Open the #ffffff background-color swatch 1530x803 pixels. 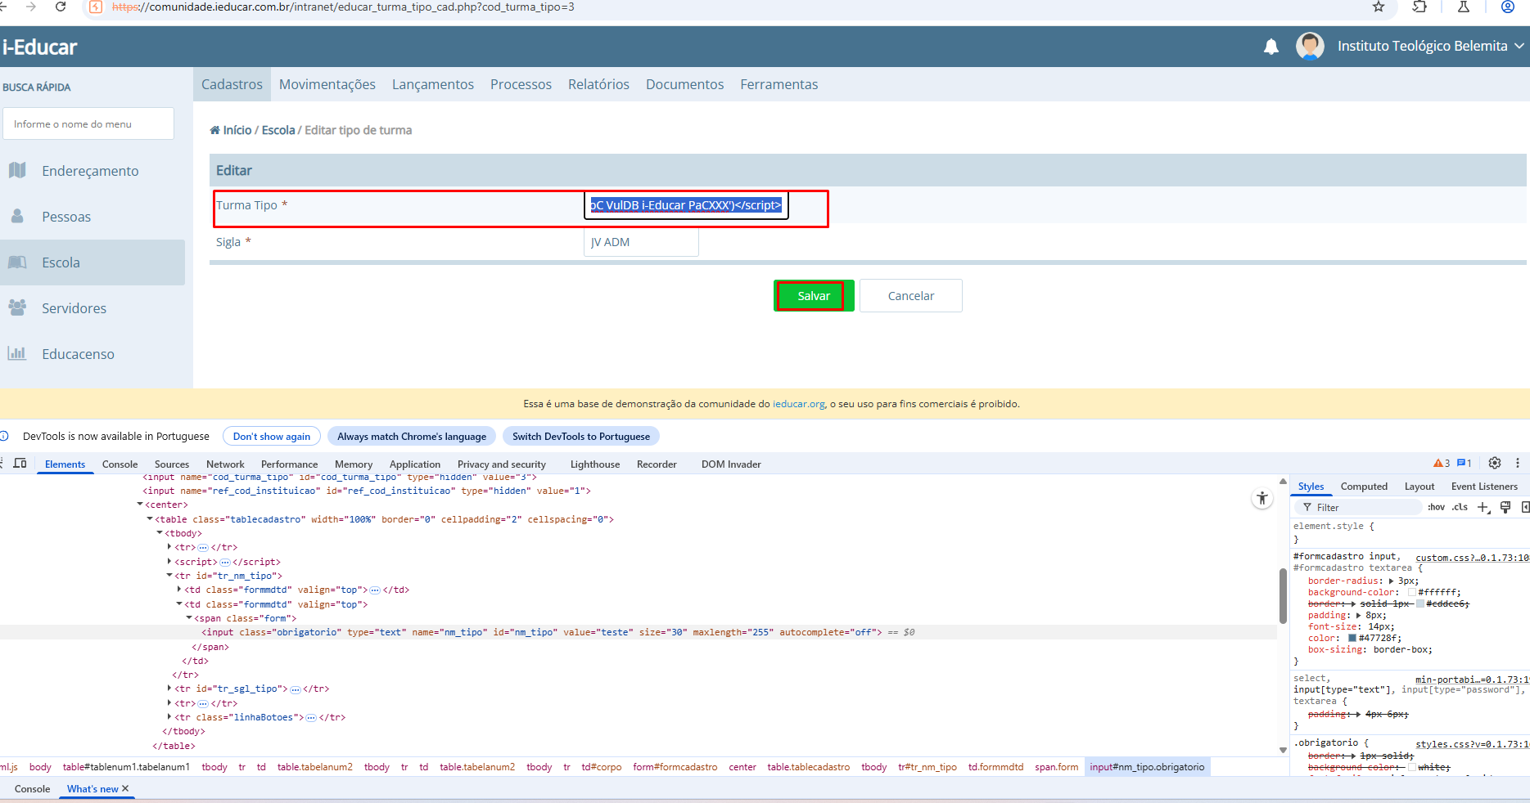coord(1412,592)
